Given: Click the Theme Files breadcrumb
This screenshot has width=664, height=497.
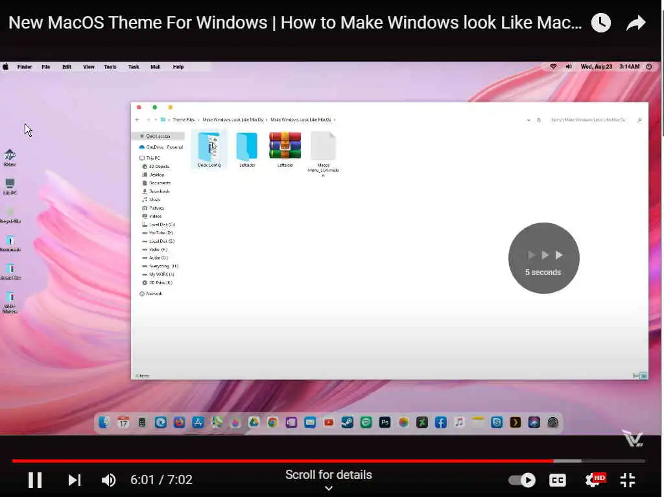Looking at the screenshot, I should (184, 120).
